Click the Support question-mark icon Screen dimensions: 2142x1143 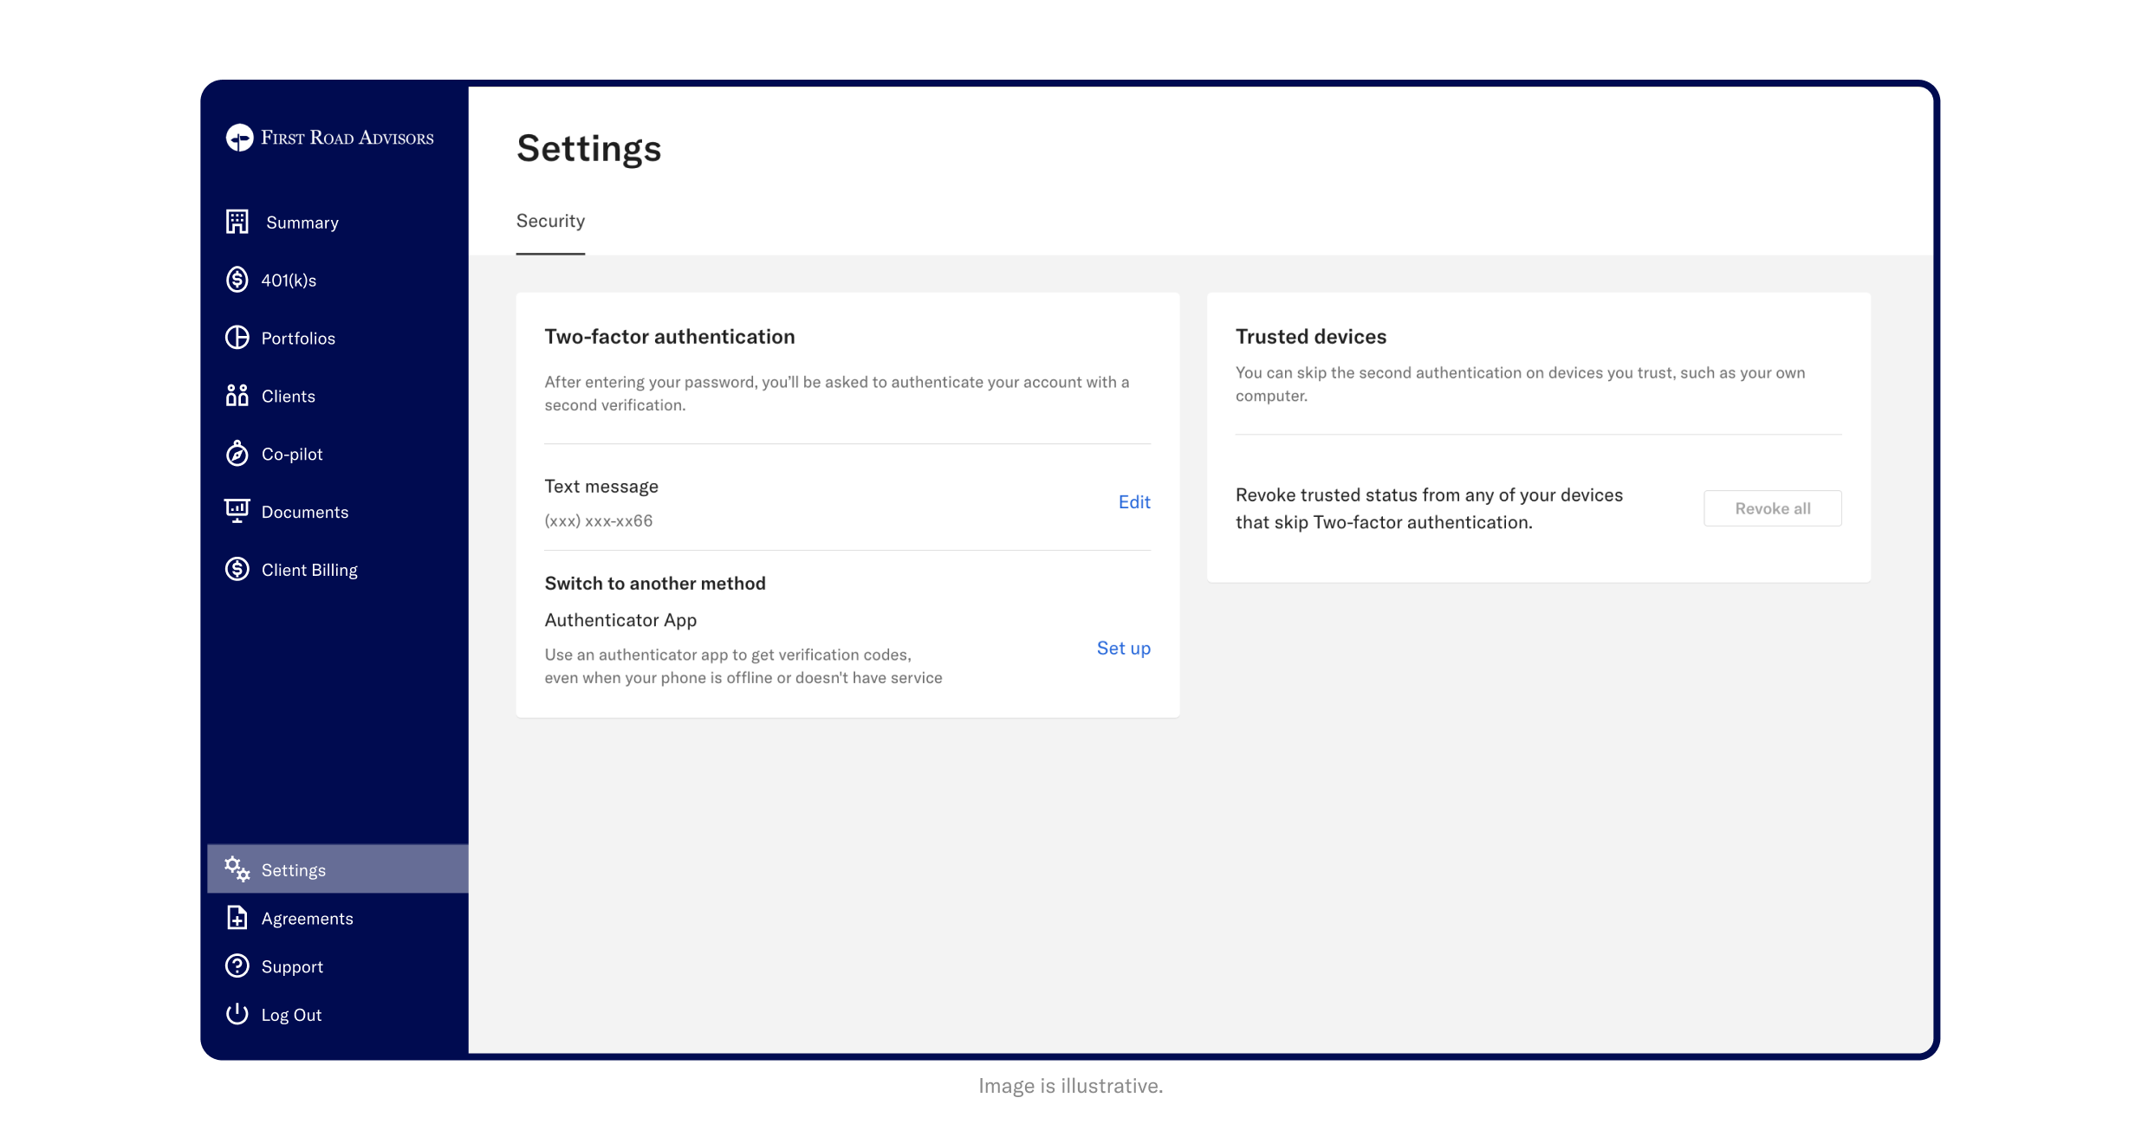click(x=237, y=965)
